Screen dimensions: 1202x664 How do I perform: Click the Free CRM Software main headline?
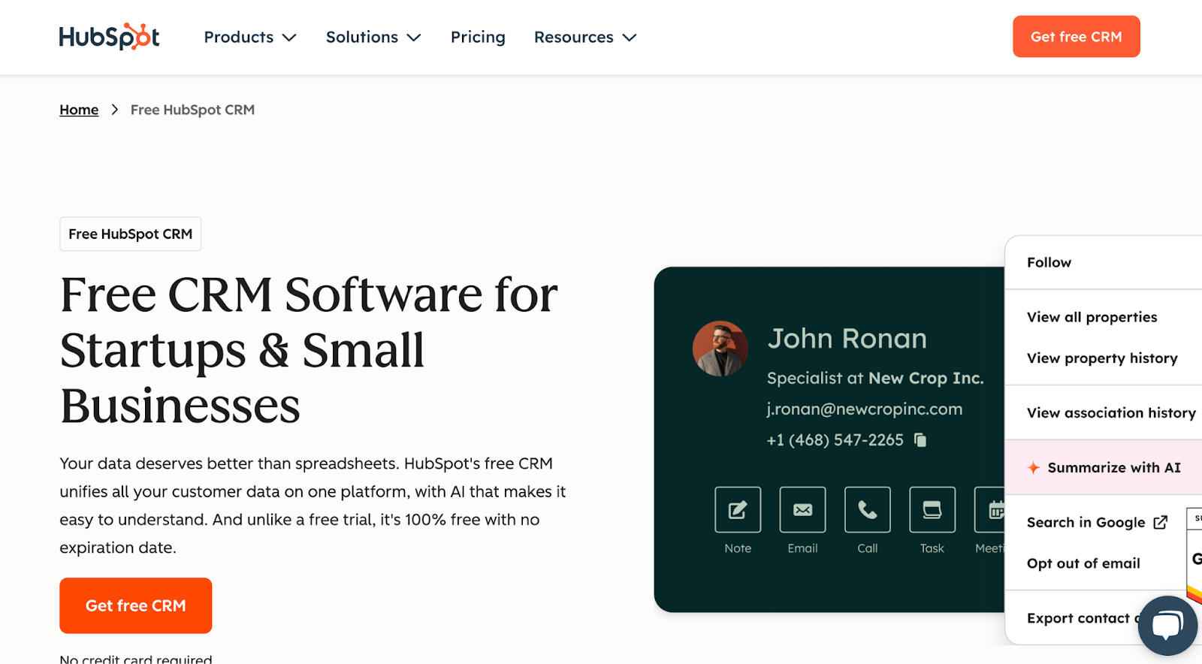click(x=309, y=350)
